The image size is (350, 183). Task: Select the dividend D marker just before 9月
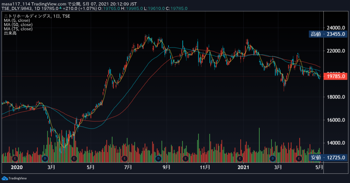coord(158,158)
